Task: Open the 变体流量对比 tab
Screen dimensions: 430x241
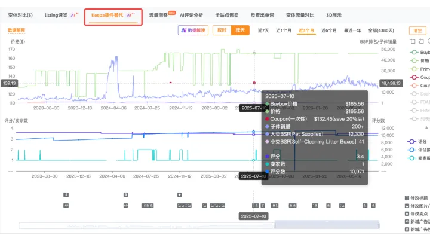Action: click(300, 15)
